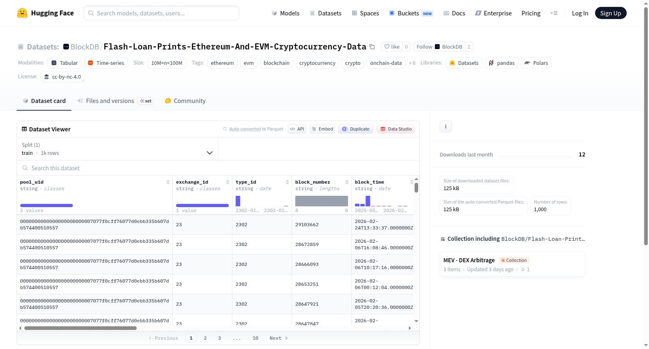Image resolution: width=649 pixels, height=349 pixels.
Task: Like this dataset
Action: click(x=392, y=47)
